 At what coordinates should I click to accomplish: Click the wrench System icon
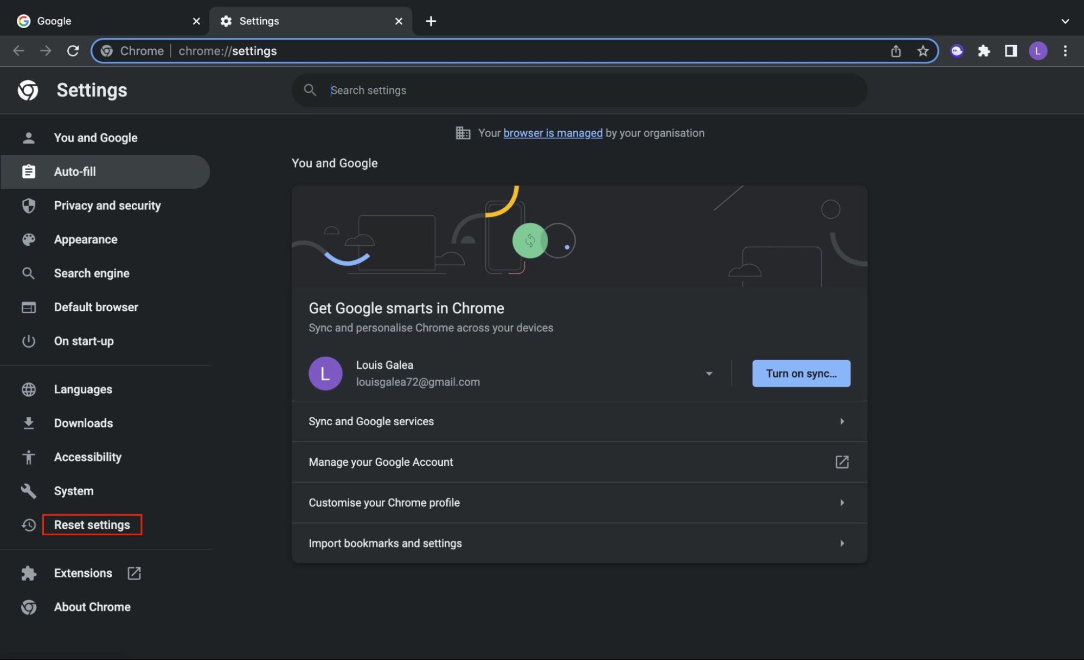29,491
